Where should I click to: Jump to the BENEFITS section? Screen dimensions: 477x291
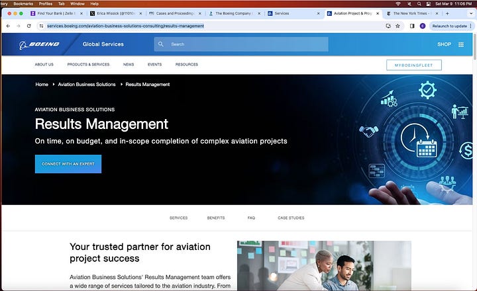click(x=216, y=218)
